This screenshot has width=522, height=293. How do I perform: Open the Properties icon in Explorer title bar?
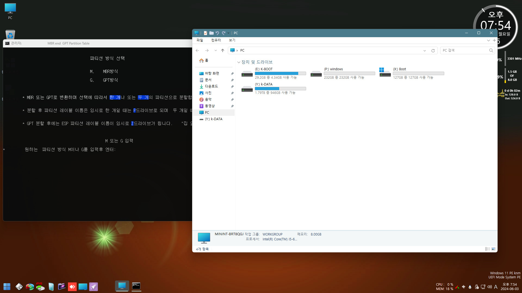tap(206, 33)
